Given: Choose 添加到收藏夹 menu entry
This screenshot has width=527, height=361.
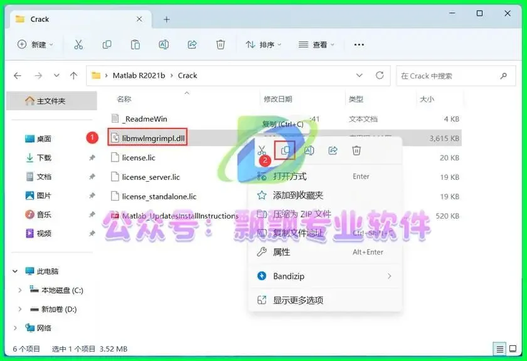Looking at the screenshot, I should [x=325, y=195].
